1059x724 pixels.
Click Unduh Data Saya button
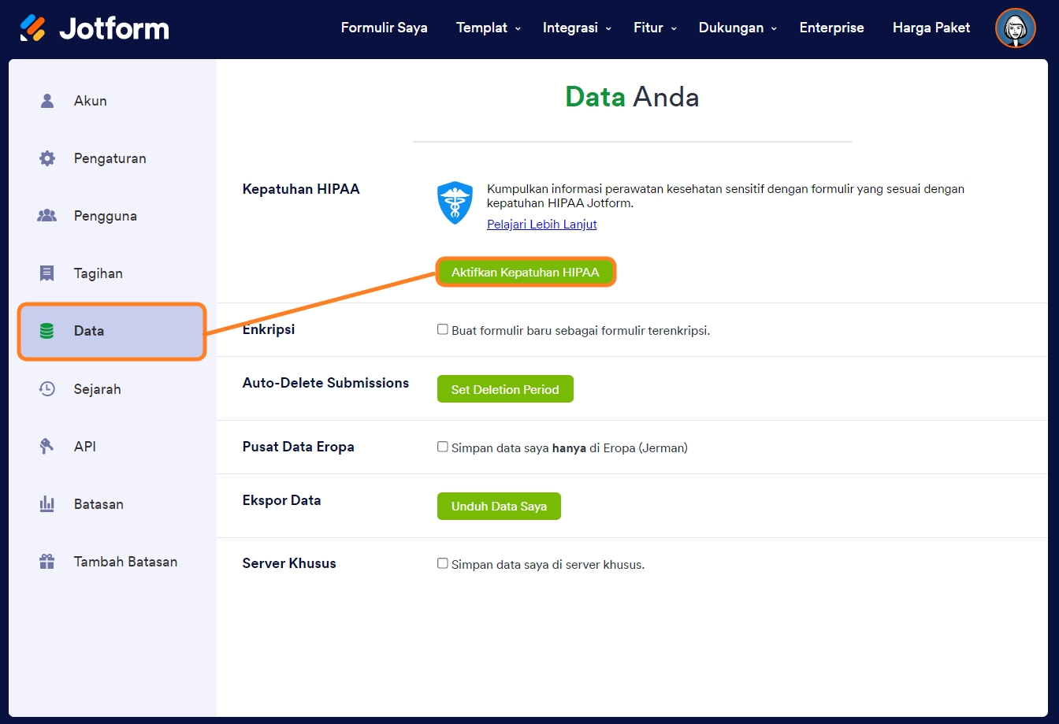tap(499, 507)
